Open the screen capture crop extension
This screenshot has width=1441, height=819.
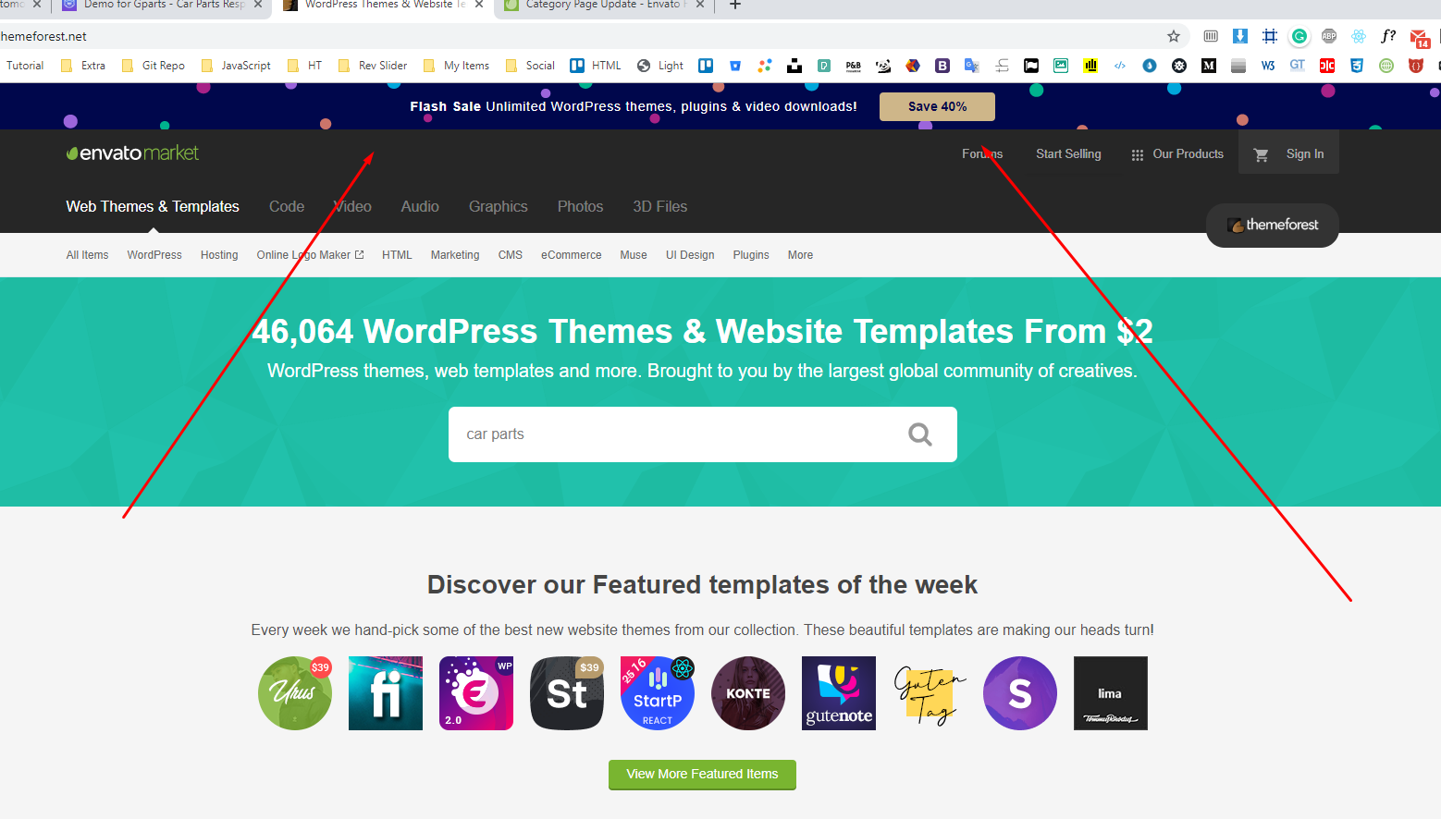pos(1270,36)
